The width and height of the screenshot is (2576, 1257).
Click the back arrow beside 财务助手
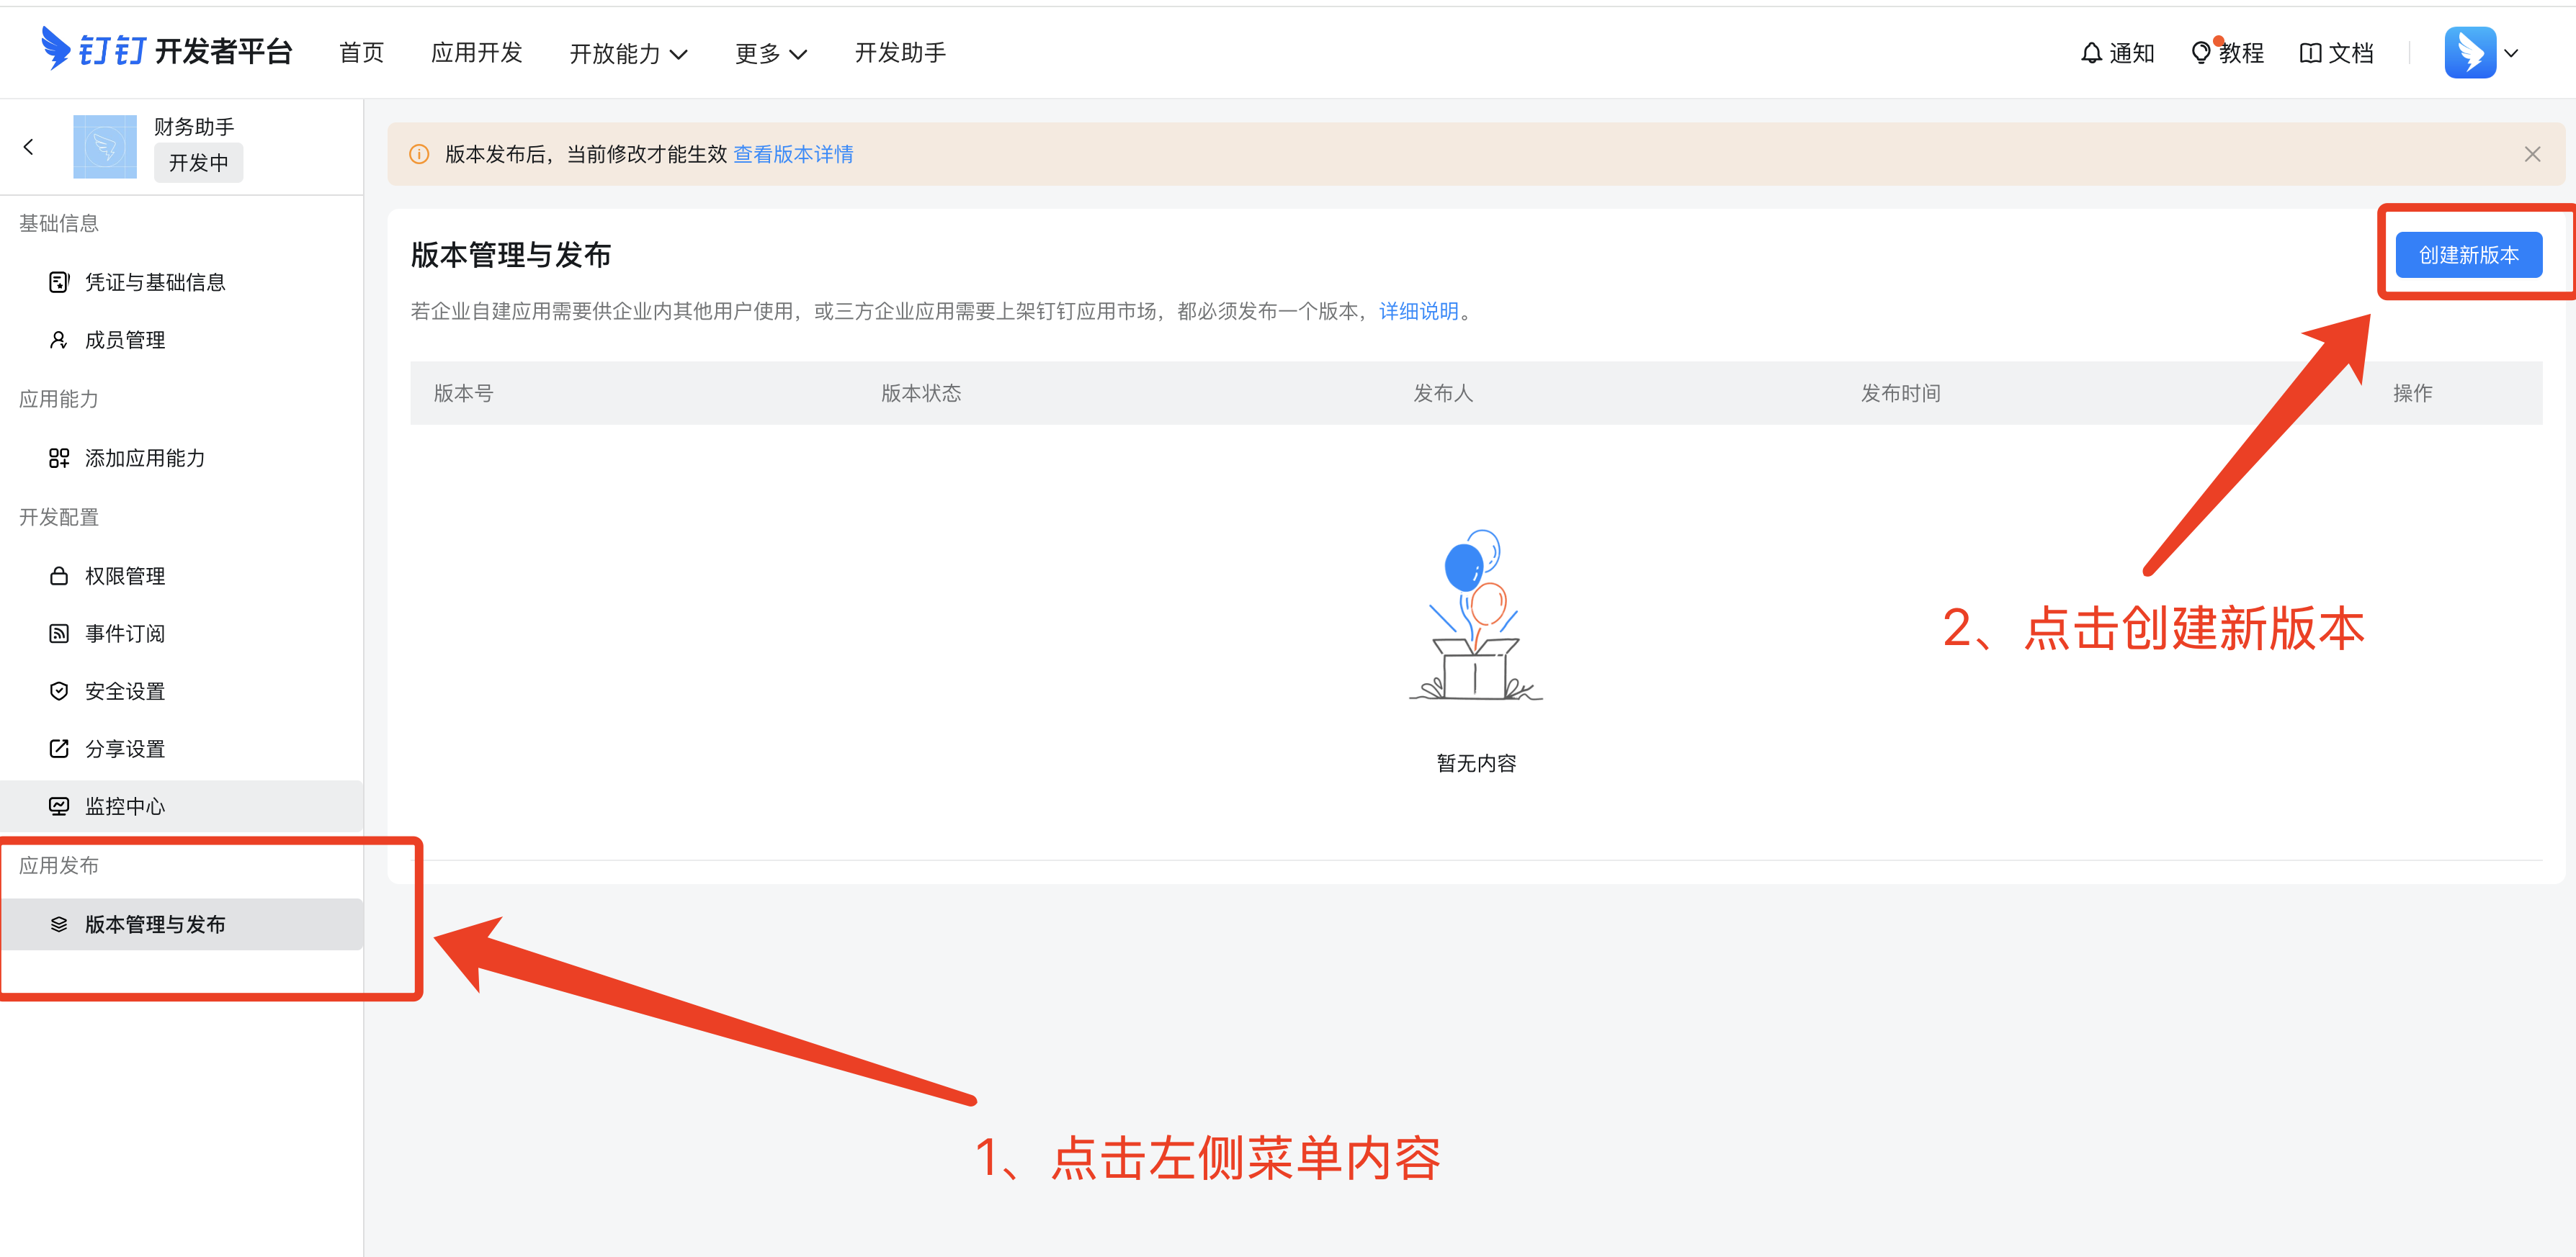click(x=29, y=147)
